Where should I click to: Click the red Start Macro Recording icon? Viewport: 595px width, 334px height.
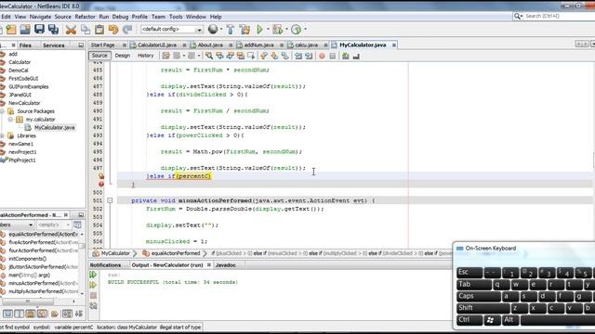point(322,56)
